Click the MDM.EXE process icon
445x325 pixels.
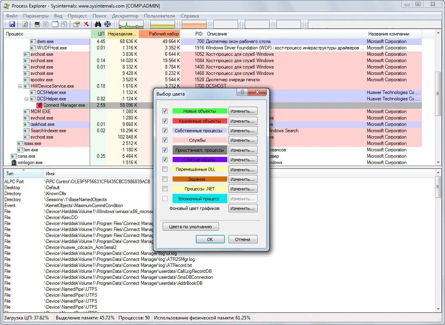pos(27,112)
